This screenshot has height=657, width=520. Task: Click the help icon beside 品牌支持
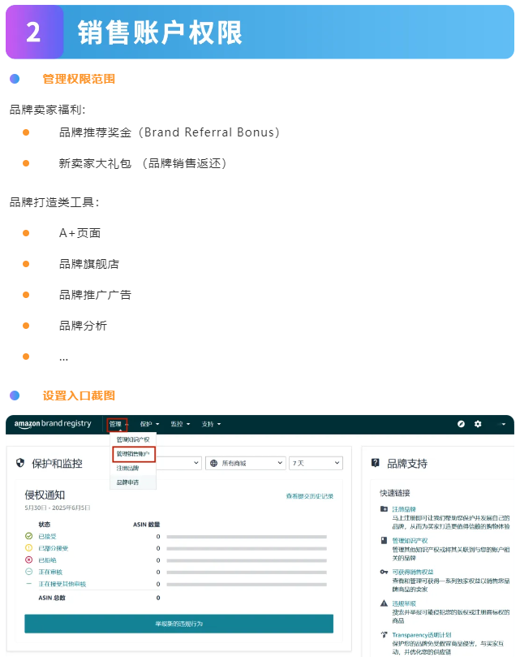[375, 463]
